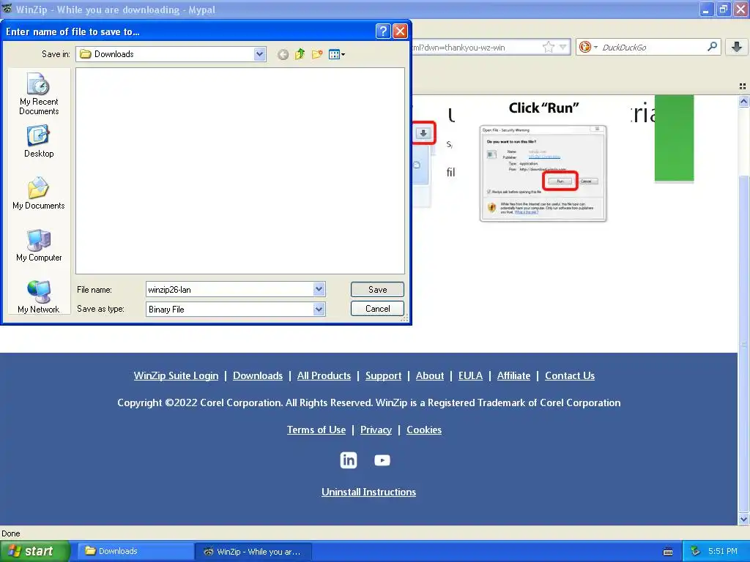Go up one folder level
The width and height of the screenshot is (750, 562).
pos(300,54)
